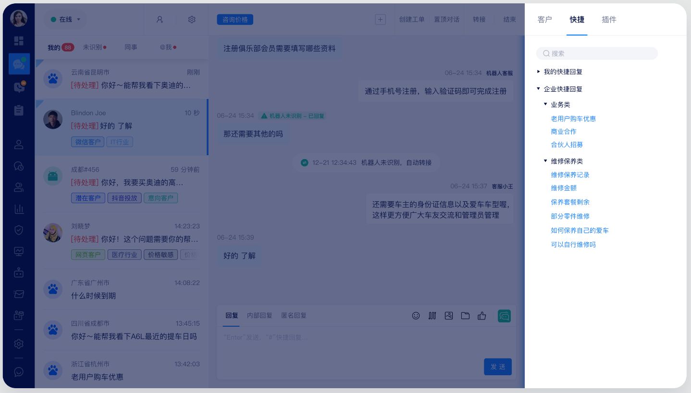Open the help chat bubble at sidebar bottom

pyautogui.click(x=19, y=372)
